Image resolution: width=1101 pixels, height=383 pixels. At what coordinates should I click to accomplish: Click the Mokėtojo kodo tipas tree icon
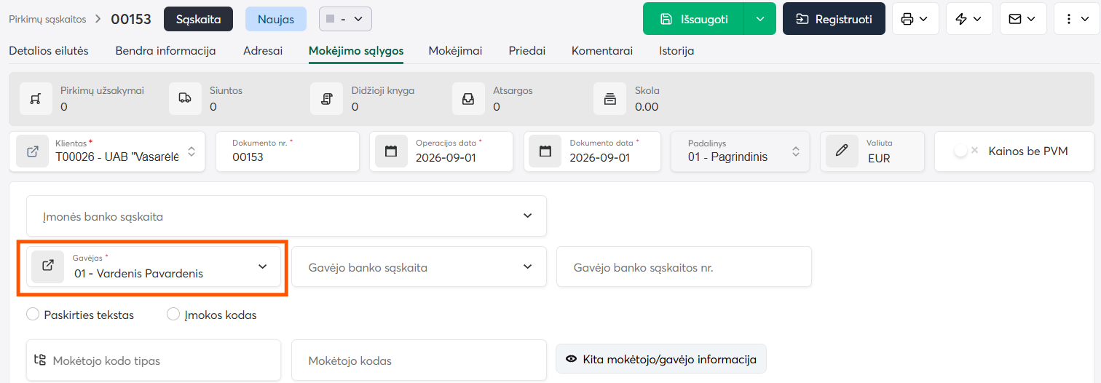point(41,360)
